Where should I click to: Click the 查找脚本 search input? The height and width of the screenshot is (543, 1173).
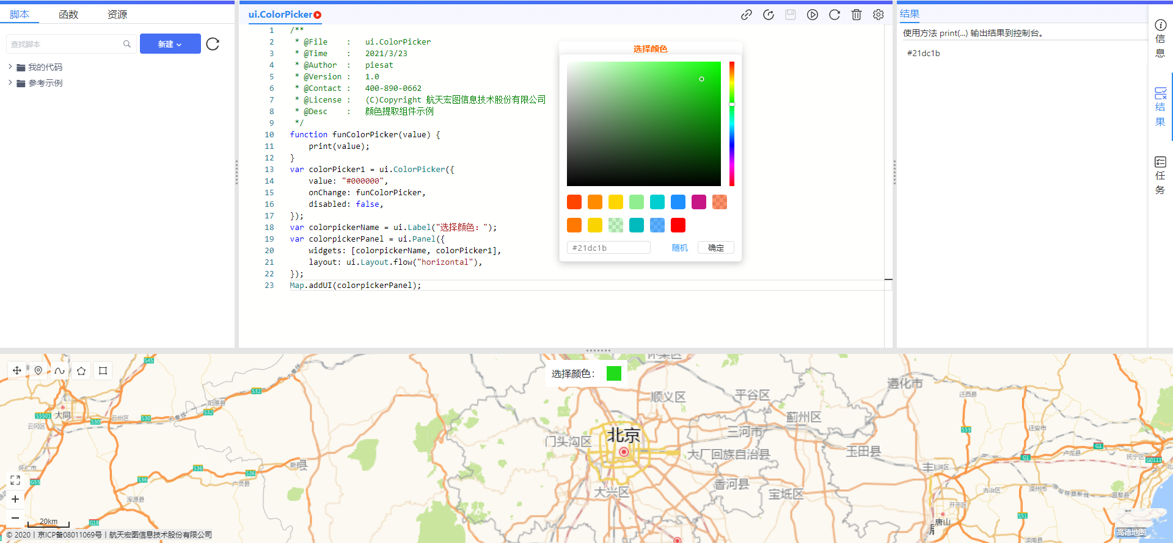coord(71,44)
